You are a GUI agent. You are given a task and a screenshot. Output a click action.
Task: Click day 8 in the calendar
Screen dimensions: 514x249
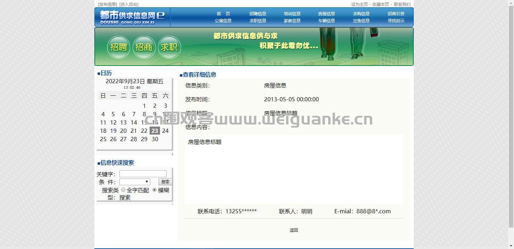pos(144,114)
